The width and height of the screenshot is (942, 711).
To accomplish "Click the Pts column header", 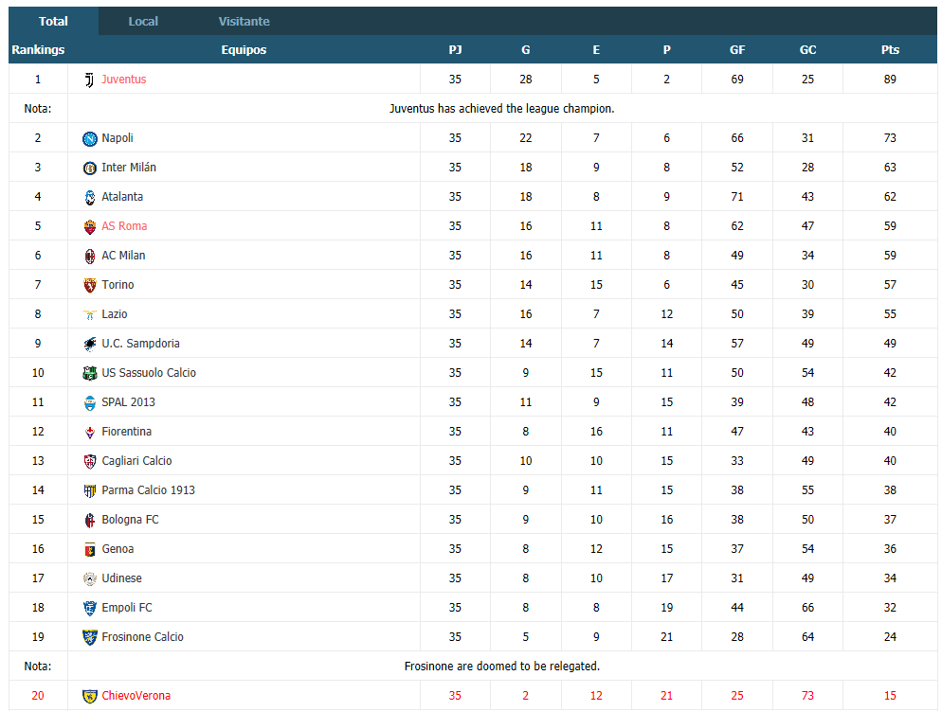I will point(890,50).
